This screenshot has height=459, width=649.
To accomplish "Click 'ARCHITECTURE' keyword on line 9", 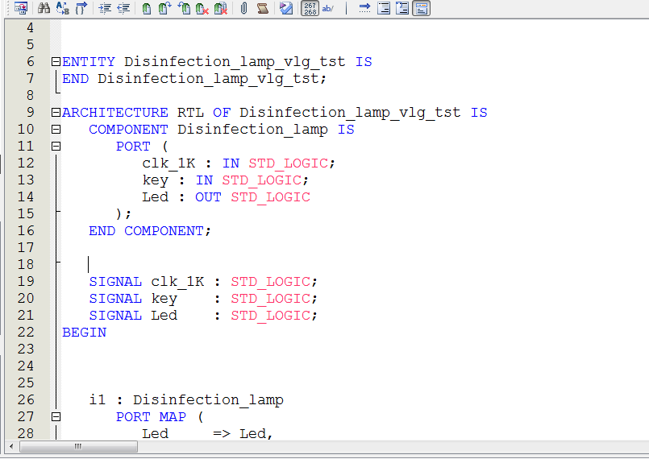I will click(x=115, y=113).
